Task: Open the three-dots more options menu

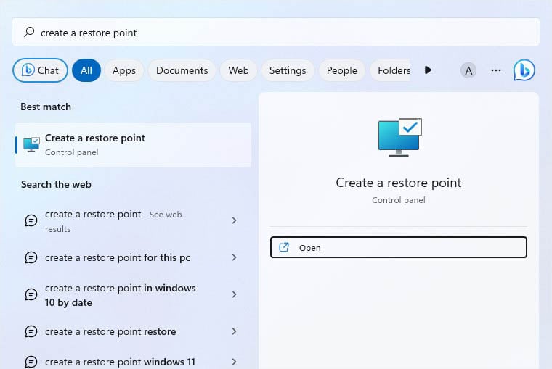Action: (495, 70)
